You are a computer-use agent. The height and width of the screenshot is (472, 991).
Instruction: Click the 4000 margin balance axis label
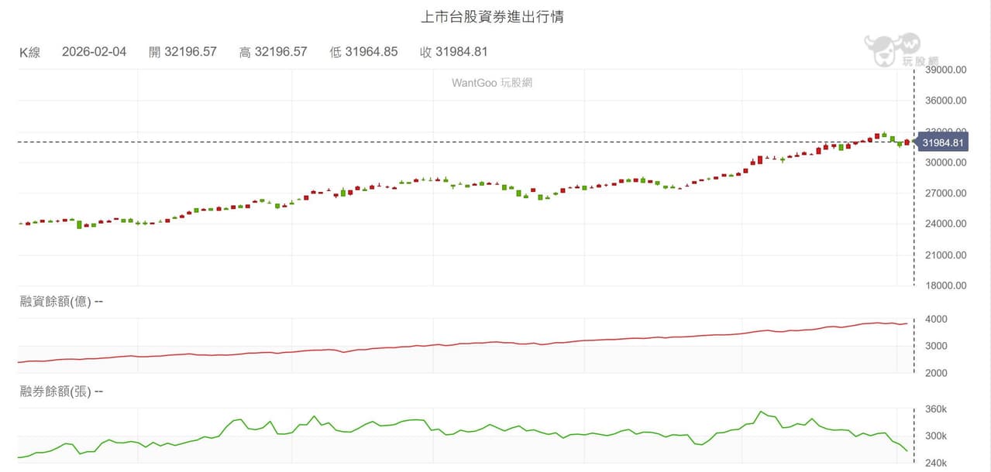[x=938, y=319]
